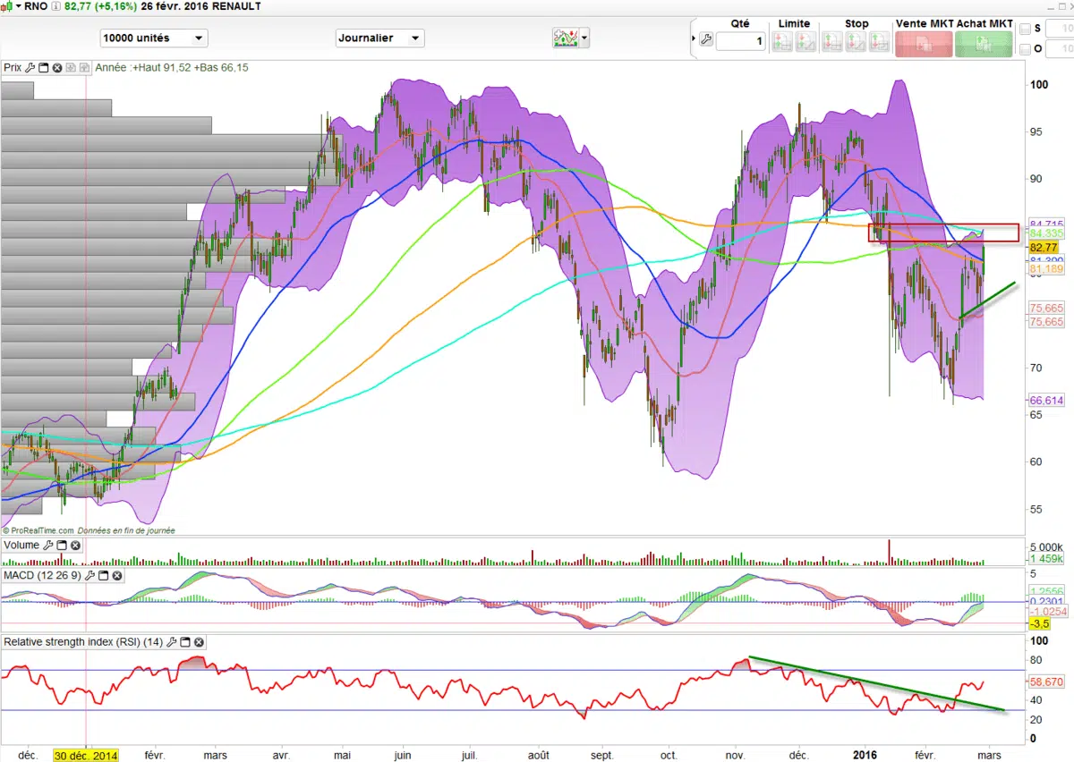
Task: Close the MACD indicator panel
Action: coord(115,575)
